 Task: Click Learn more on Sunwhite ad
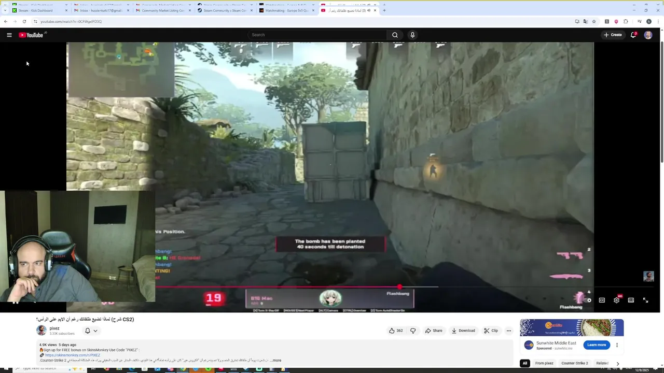click(x=597, y=345)
